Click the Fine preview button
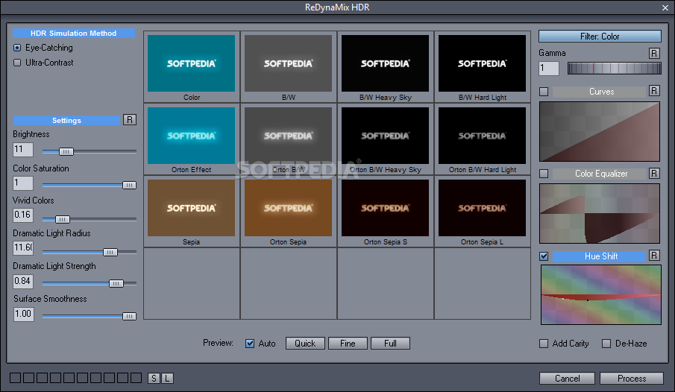This screenshot has width=675, height=392. click(x=348, y=344)
